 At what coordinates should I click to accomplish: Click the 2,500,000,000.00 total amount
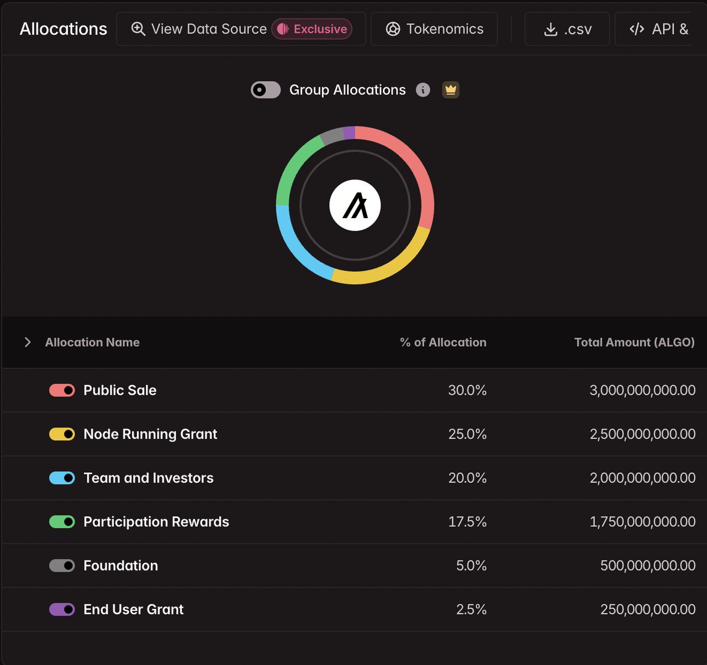642,434
